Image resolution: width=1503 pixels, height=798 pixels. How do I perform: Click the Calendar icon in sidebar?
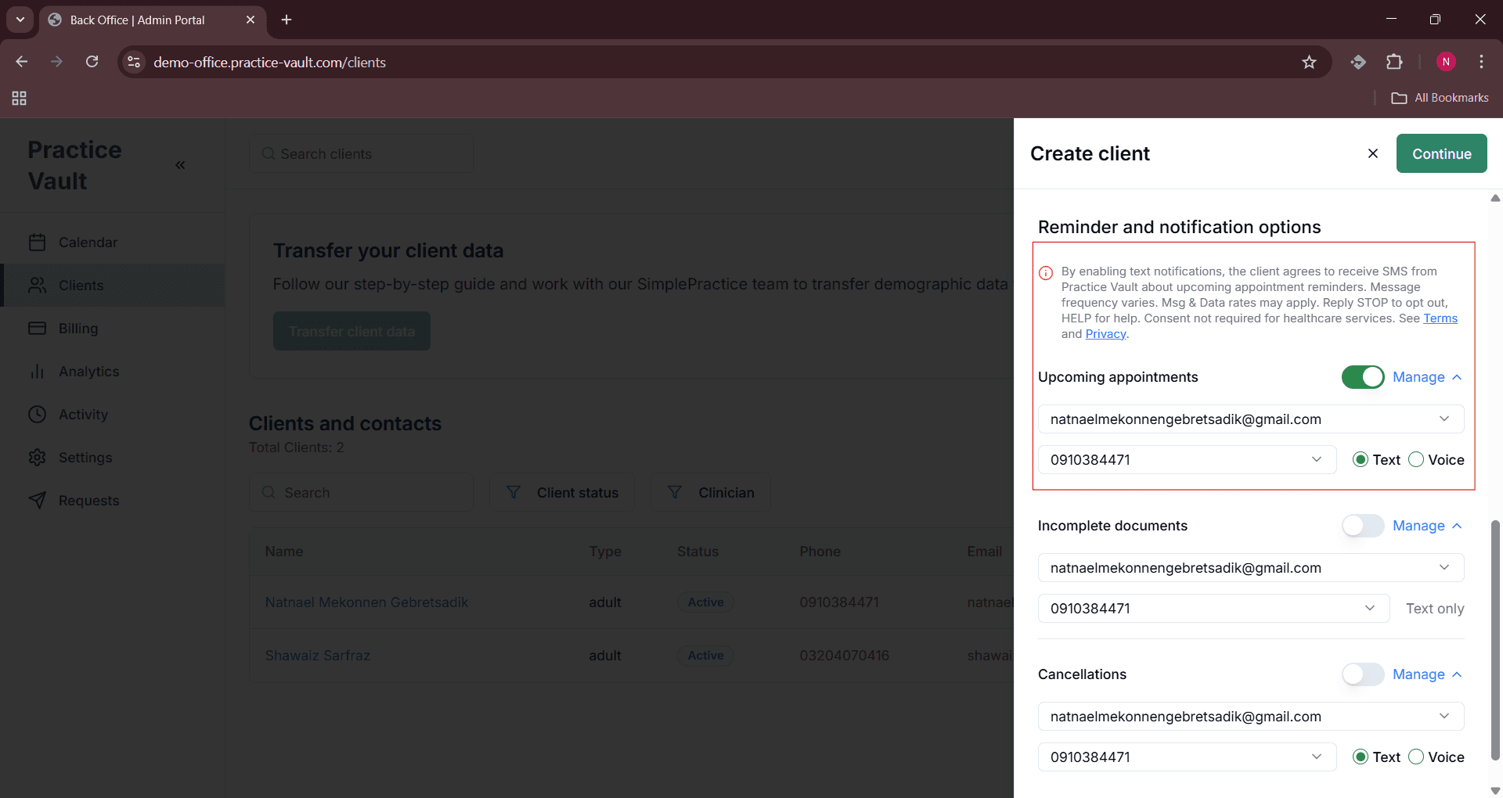coord(37,243)
